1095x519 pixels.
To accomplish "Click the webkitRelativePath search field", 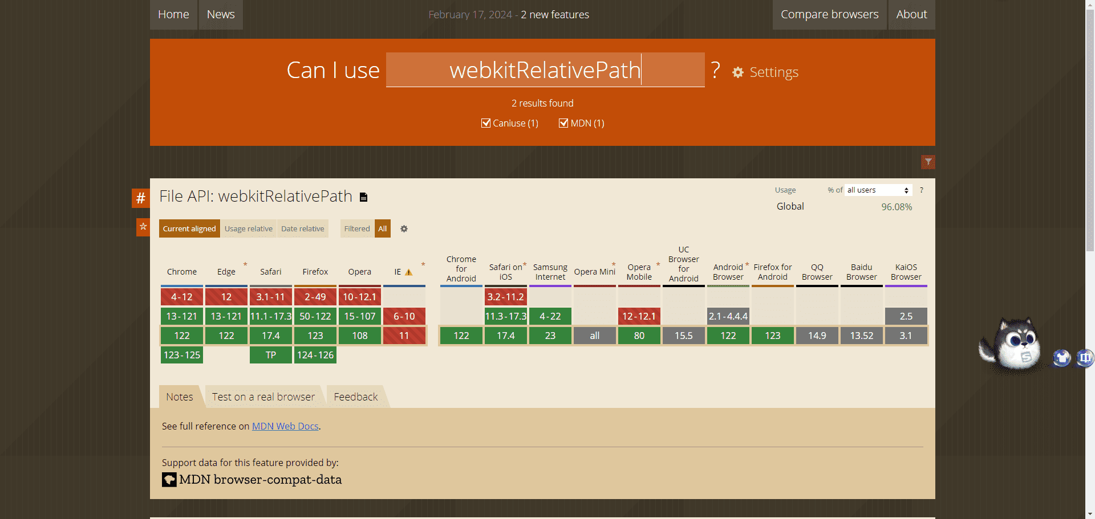I will (x=545, y=70).
